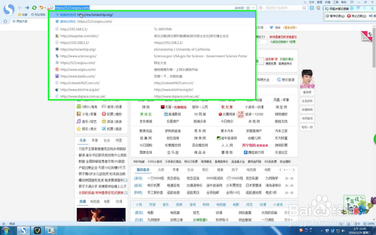Open the address bar history dropdown arrow
This screenshot has height=235, width=376.
253,8
